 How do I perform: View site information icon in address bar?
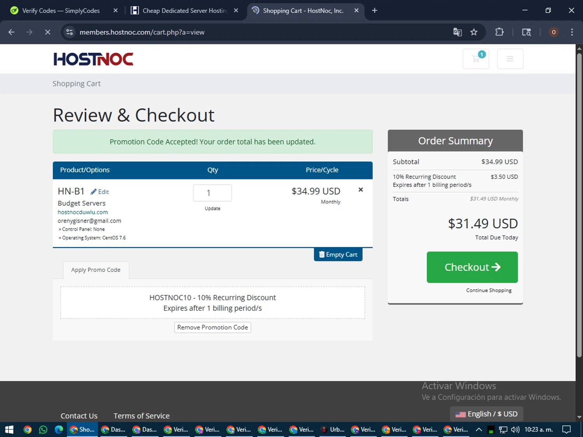pyautogui.click(x=70, y=32)
